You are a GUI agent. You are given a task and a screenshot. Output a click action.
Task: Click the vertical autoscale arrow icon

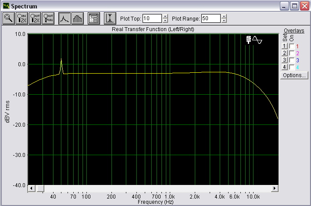[109, 18]
